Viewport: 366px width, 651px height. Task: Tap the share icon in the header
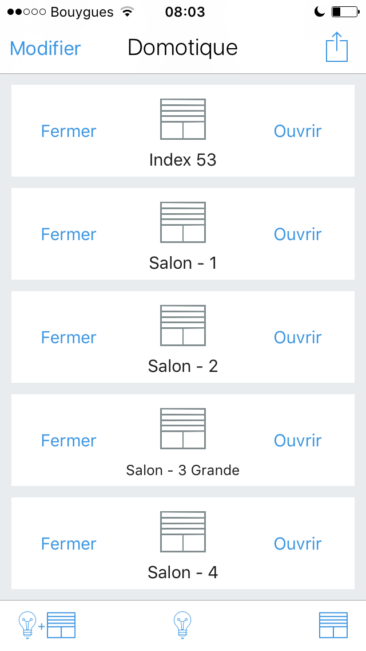(337, 47)
